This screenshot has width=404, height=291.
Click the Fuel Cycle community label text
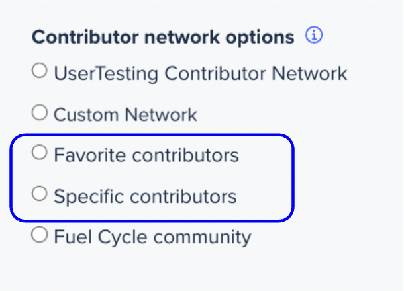[x=152, y=237]
